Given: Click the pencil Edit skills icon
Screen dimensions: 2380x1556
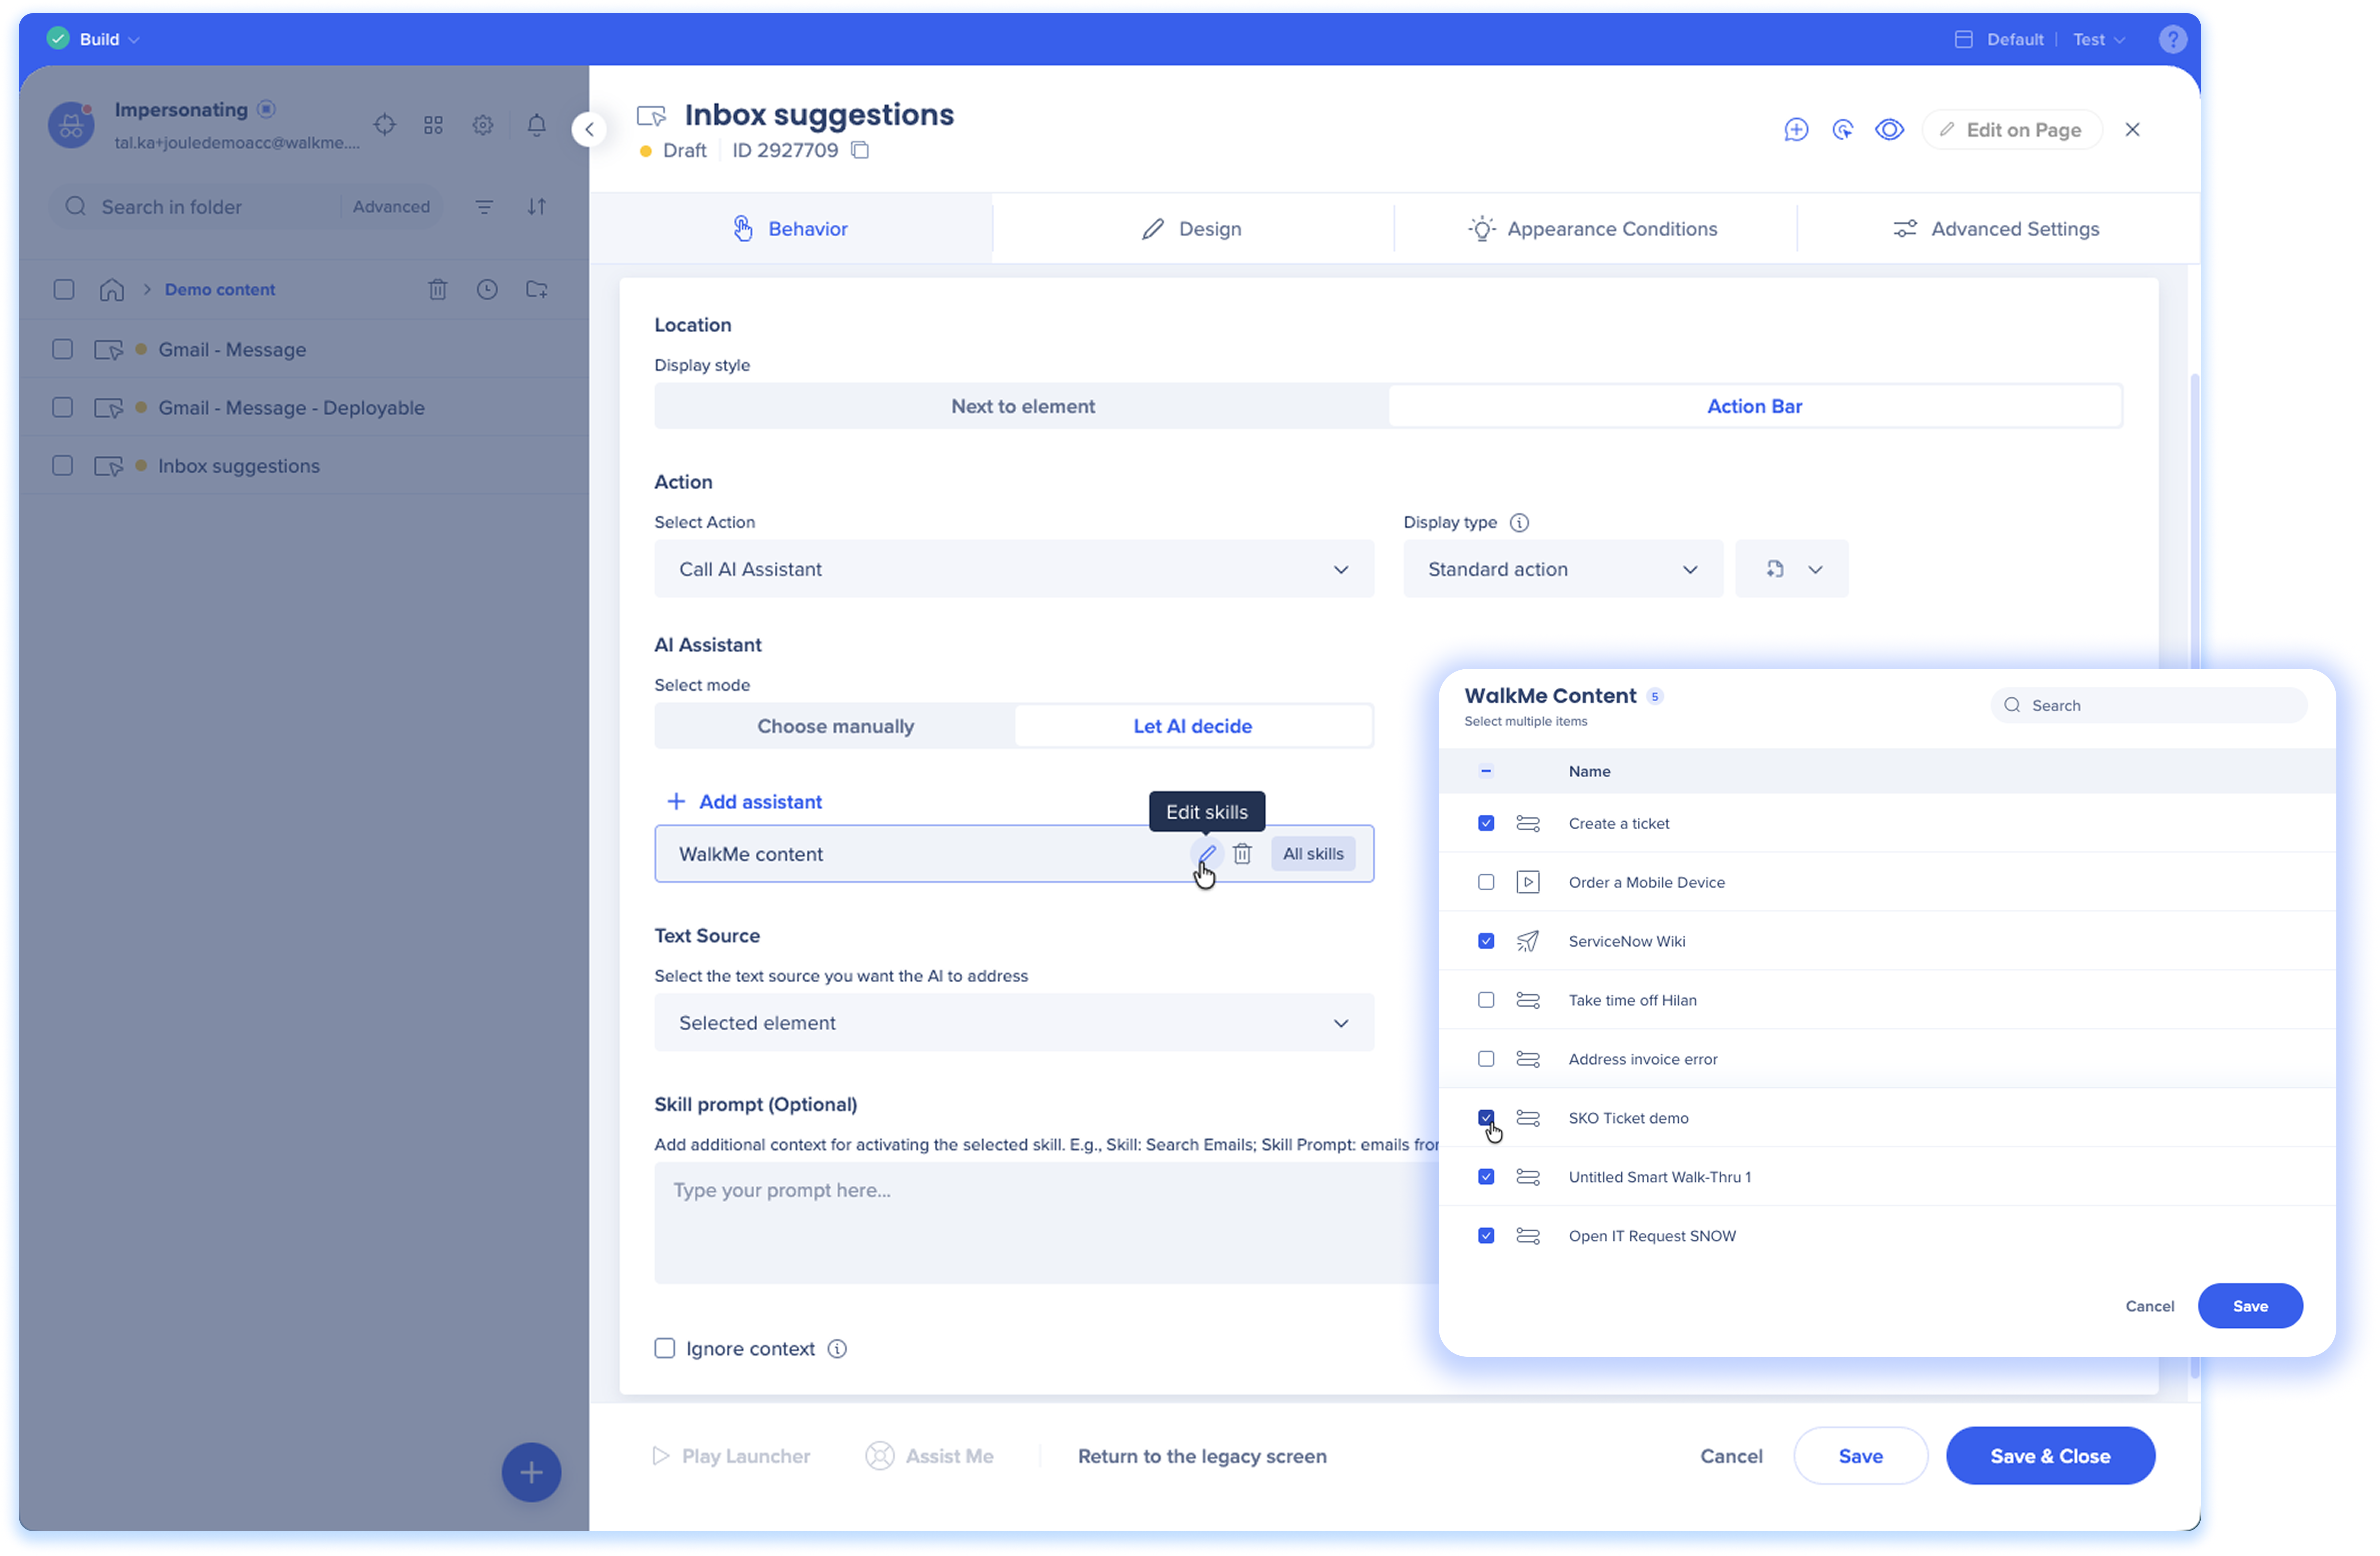Looking at the screenshot, I should point(1207,854).
